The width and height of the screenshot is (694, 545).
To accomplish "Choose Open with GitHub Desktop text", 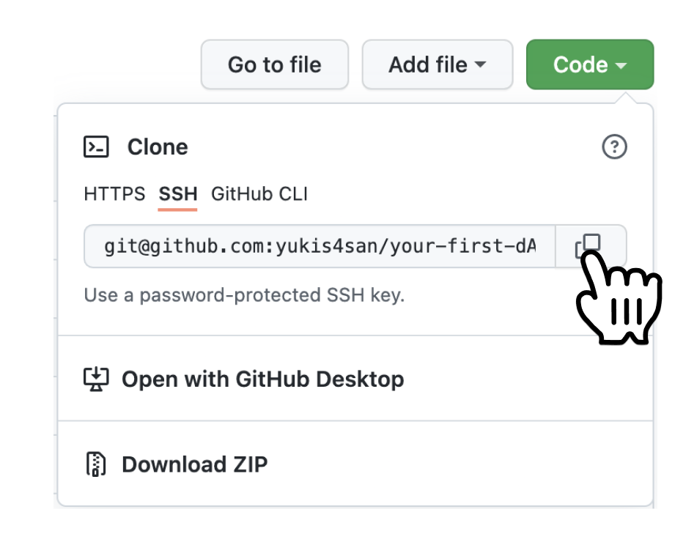I will pyautogui.click(x=263, y=379).
